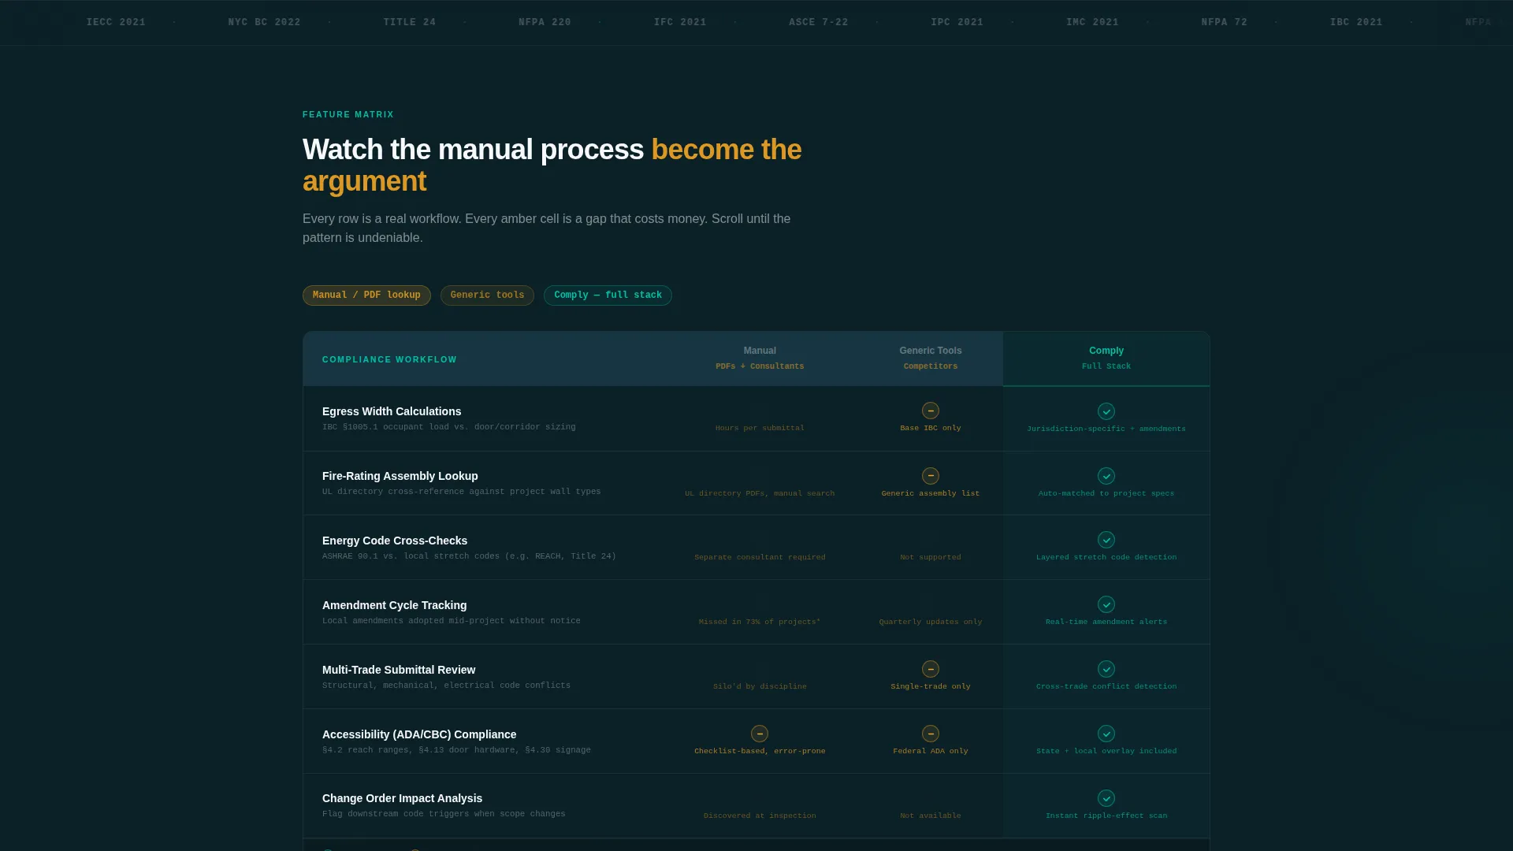Click the COMPLIANCE WORKFLOW header label
This screenshot has height=851, width=1513.
[x=389, y=359]
